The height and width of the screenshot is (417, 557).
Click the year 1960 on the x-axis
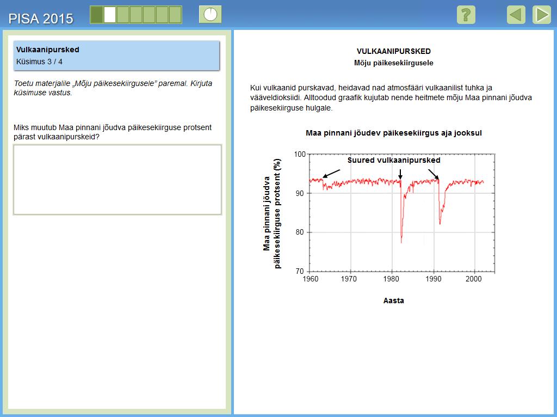click(310, 279)
